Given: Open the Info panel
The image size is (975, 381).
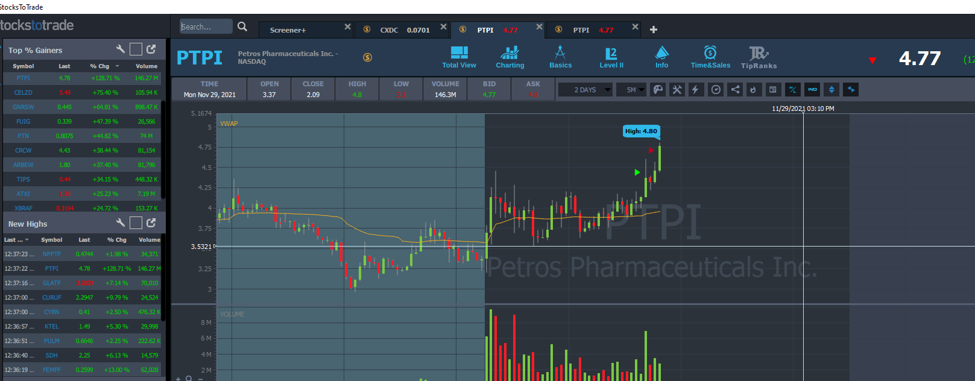Looking at the screenshot, I should coord(661,57).
